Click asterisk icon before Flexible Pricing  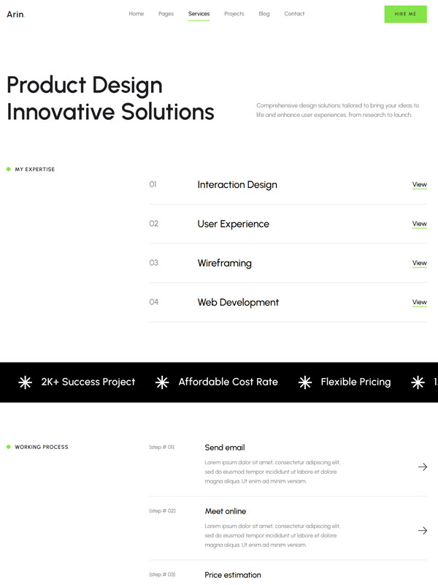pyautogui.click(x=304, y=382)
